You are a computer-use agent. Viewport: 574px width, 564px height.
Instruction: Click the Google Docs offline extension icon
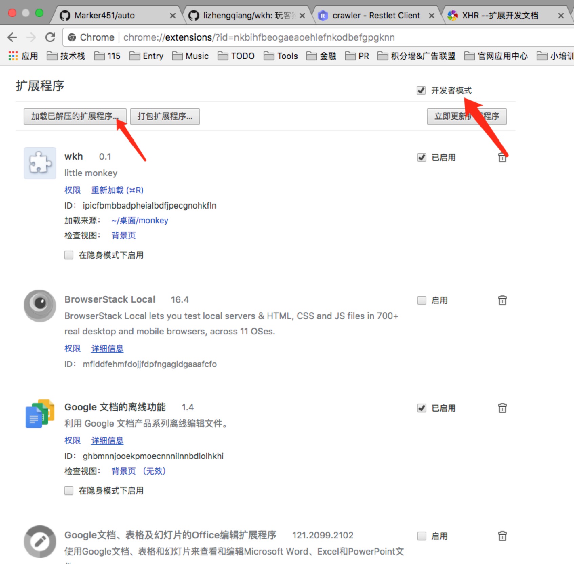(x=40, y=413)
